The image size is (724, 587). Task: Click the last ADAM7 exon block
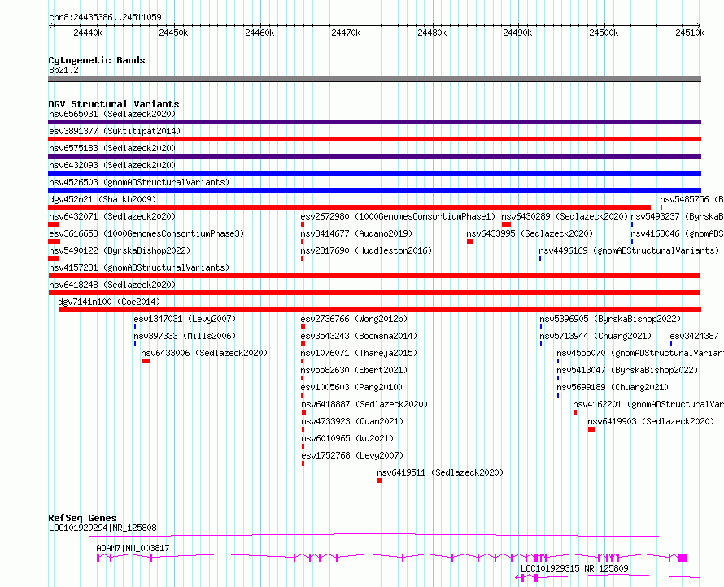[x=683, y=558]
